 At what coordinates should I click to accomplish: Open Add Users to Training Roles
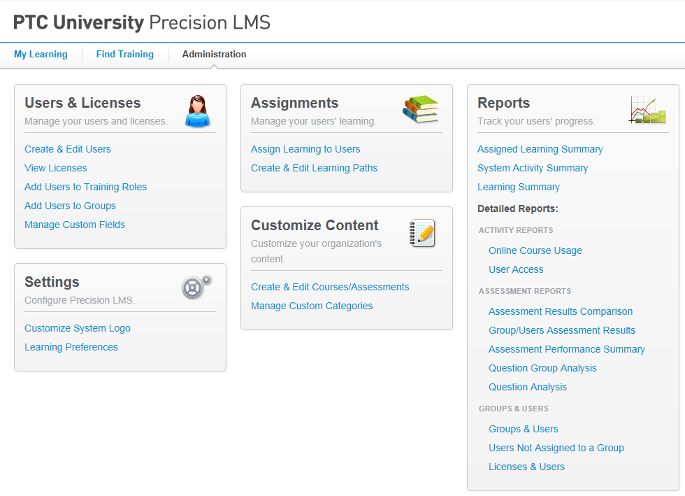coord(85,187)
